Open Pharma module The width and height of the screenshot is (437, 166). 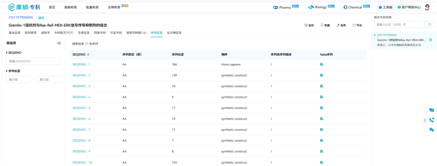(286, 7)
